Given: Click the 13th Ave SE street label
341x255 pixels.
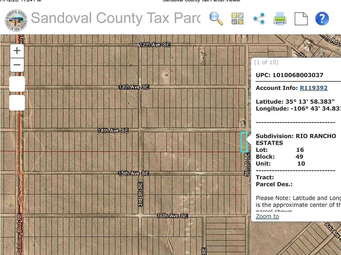Looking at the screenshot, I should (x=134, y=87).
